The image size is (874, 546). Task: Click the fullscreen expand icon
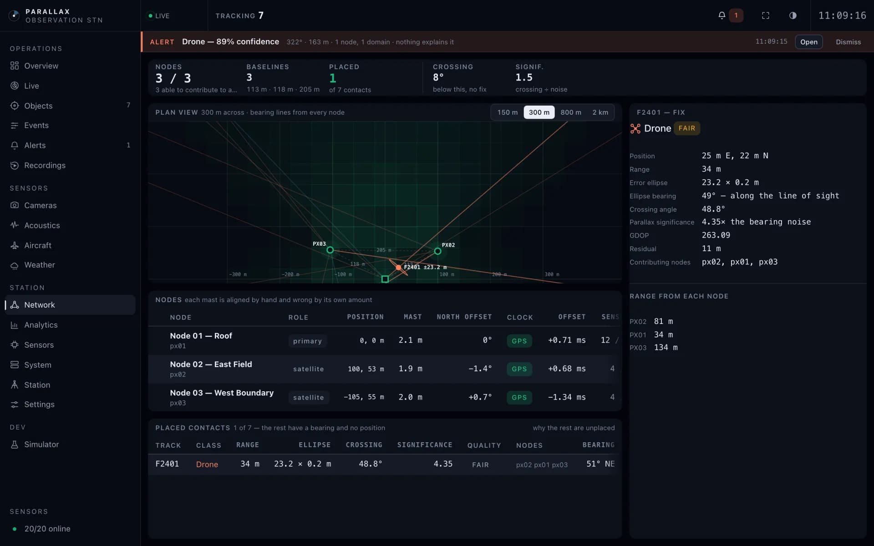click(766, 15)
